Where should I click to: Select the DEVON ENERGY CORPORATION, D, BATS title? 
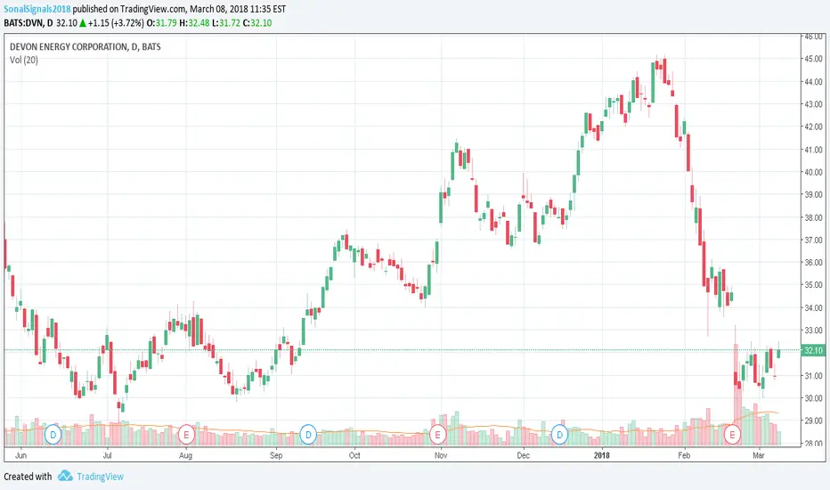point(85,46)
